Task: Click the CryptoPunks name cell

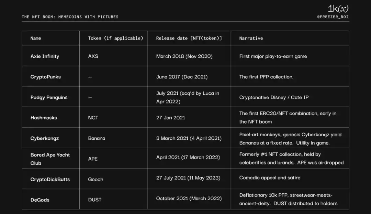Action: (46, 77)
